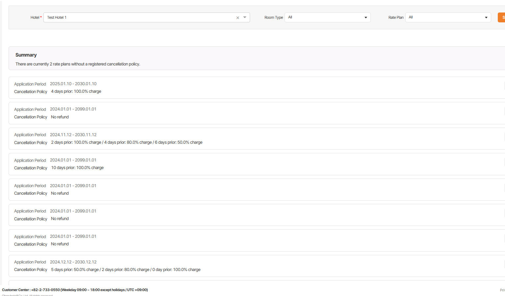Click the 6 days prior 50.0% charge text

tap(179, 142)
